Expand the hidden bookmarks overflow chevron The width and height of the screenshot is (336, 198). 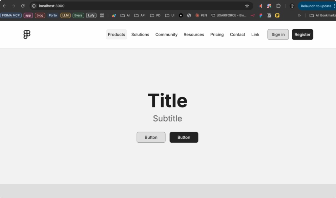pyautogui.click(x=299, y=15)
